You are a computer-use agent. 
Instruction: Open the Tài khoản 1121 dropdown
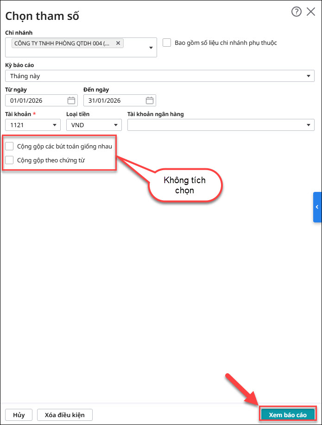tap(55, 125)
